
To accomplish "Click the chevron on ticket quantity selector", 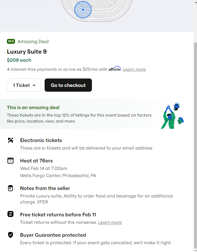I will click(x=34, y=85).
